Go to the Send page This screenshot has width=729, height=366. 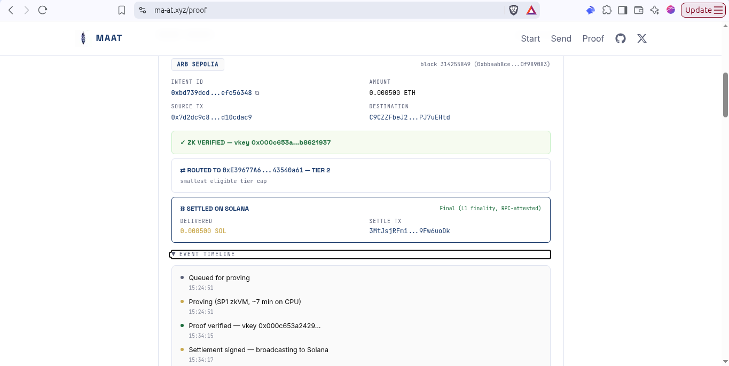(x=561, y=38)
